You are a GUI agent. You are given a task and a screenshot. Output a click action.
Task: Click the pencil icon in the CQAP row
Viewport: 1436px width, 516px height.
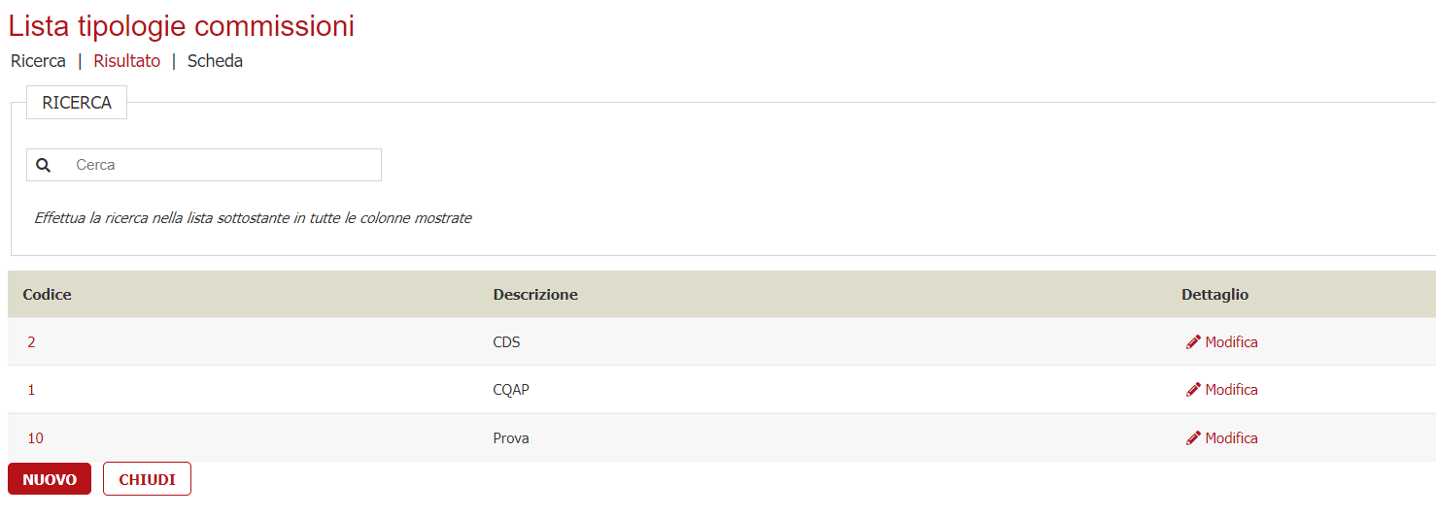pos(1193,390)
